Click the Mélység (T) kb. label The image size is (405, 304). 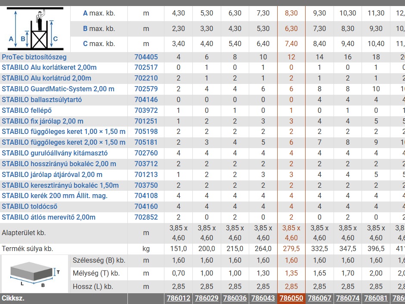[96, 273]
